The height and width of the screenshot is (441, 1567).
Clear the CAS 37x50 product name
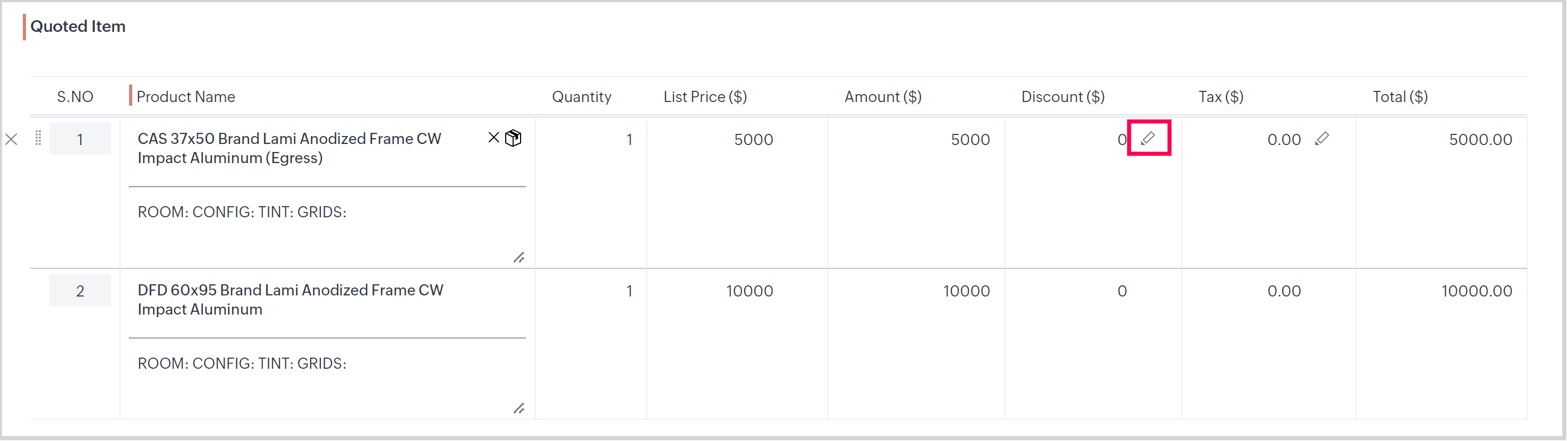(x=493, y=138)
